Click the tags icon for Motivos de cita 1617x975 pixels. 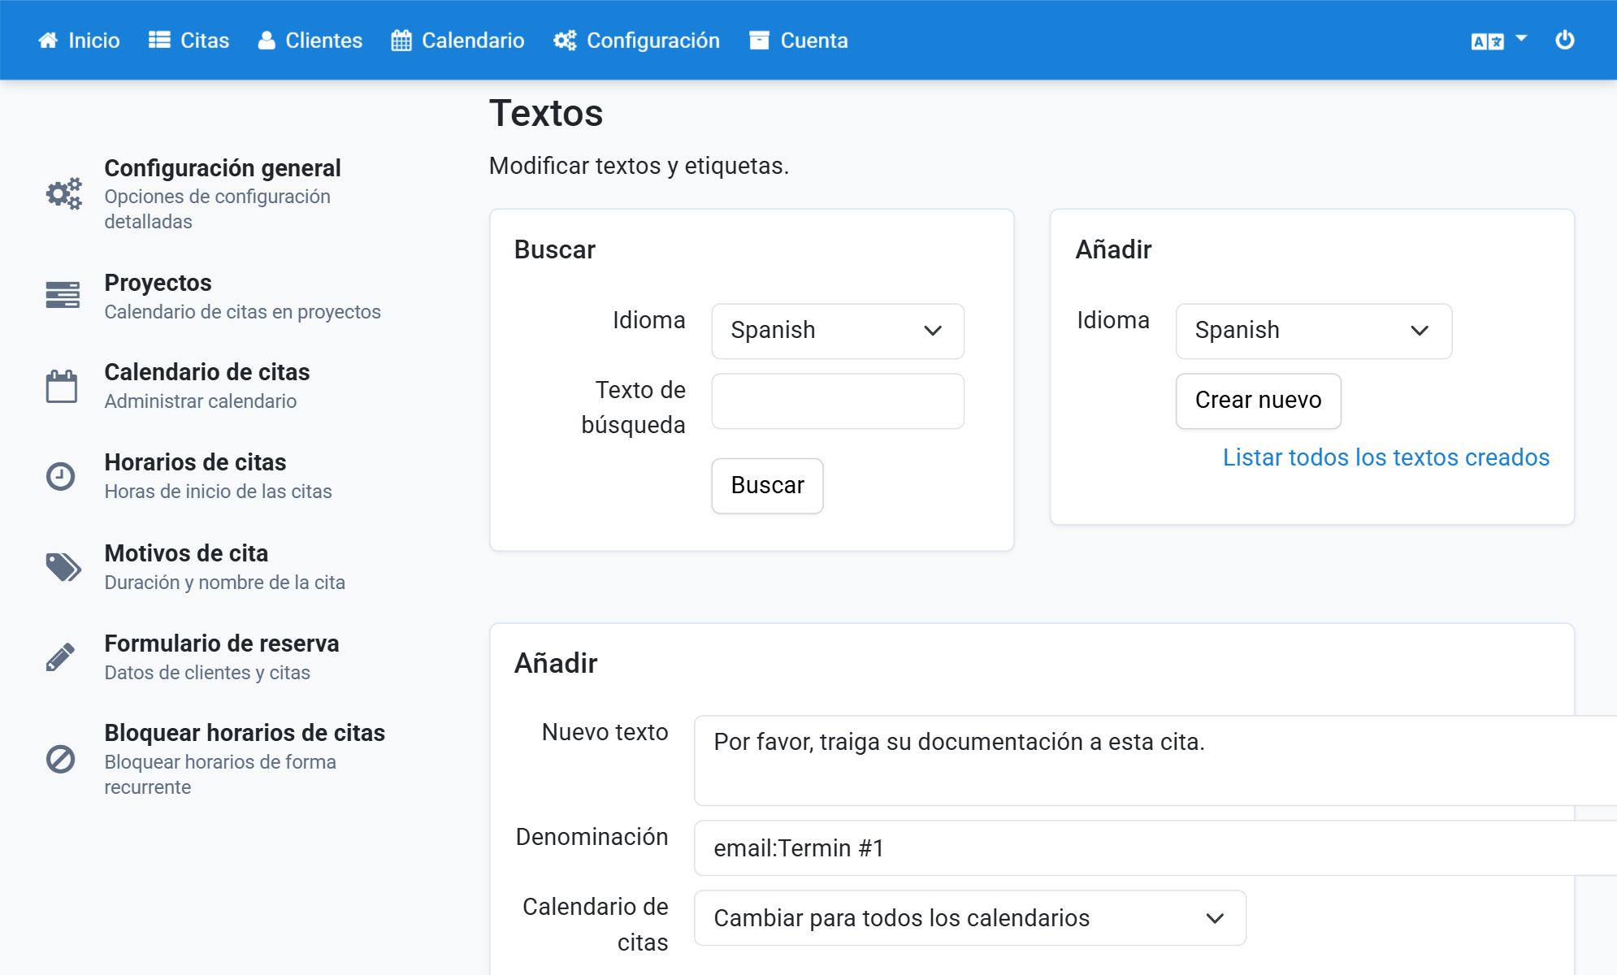[63, 567]
